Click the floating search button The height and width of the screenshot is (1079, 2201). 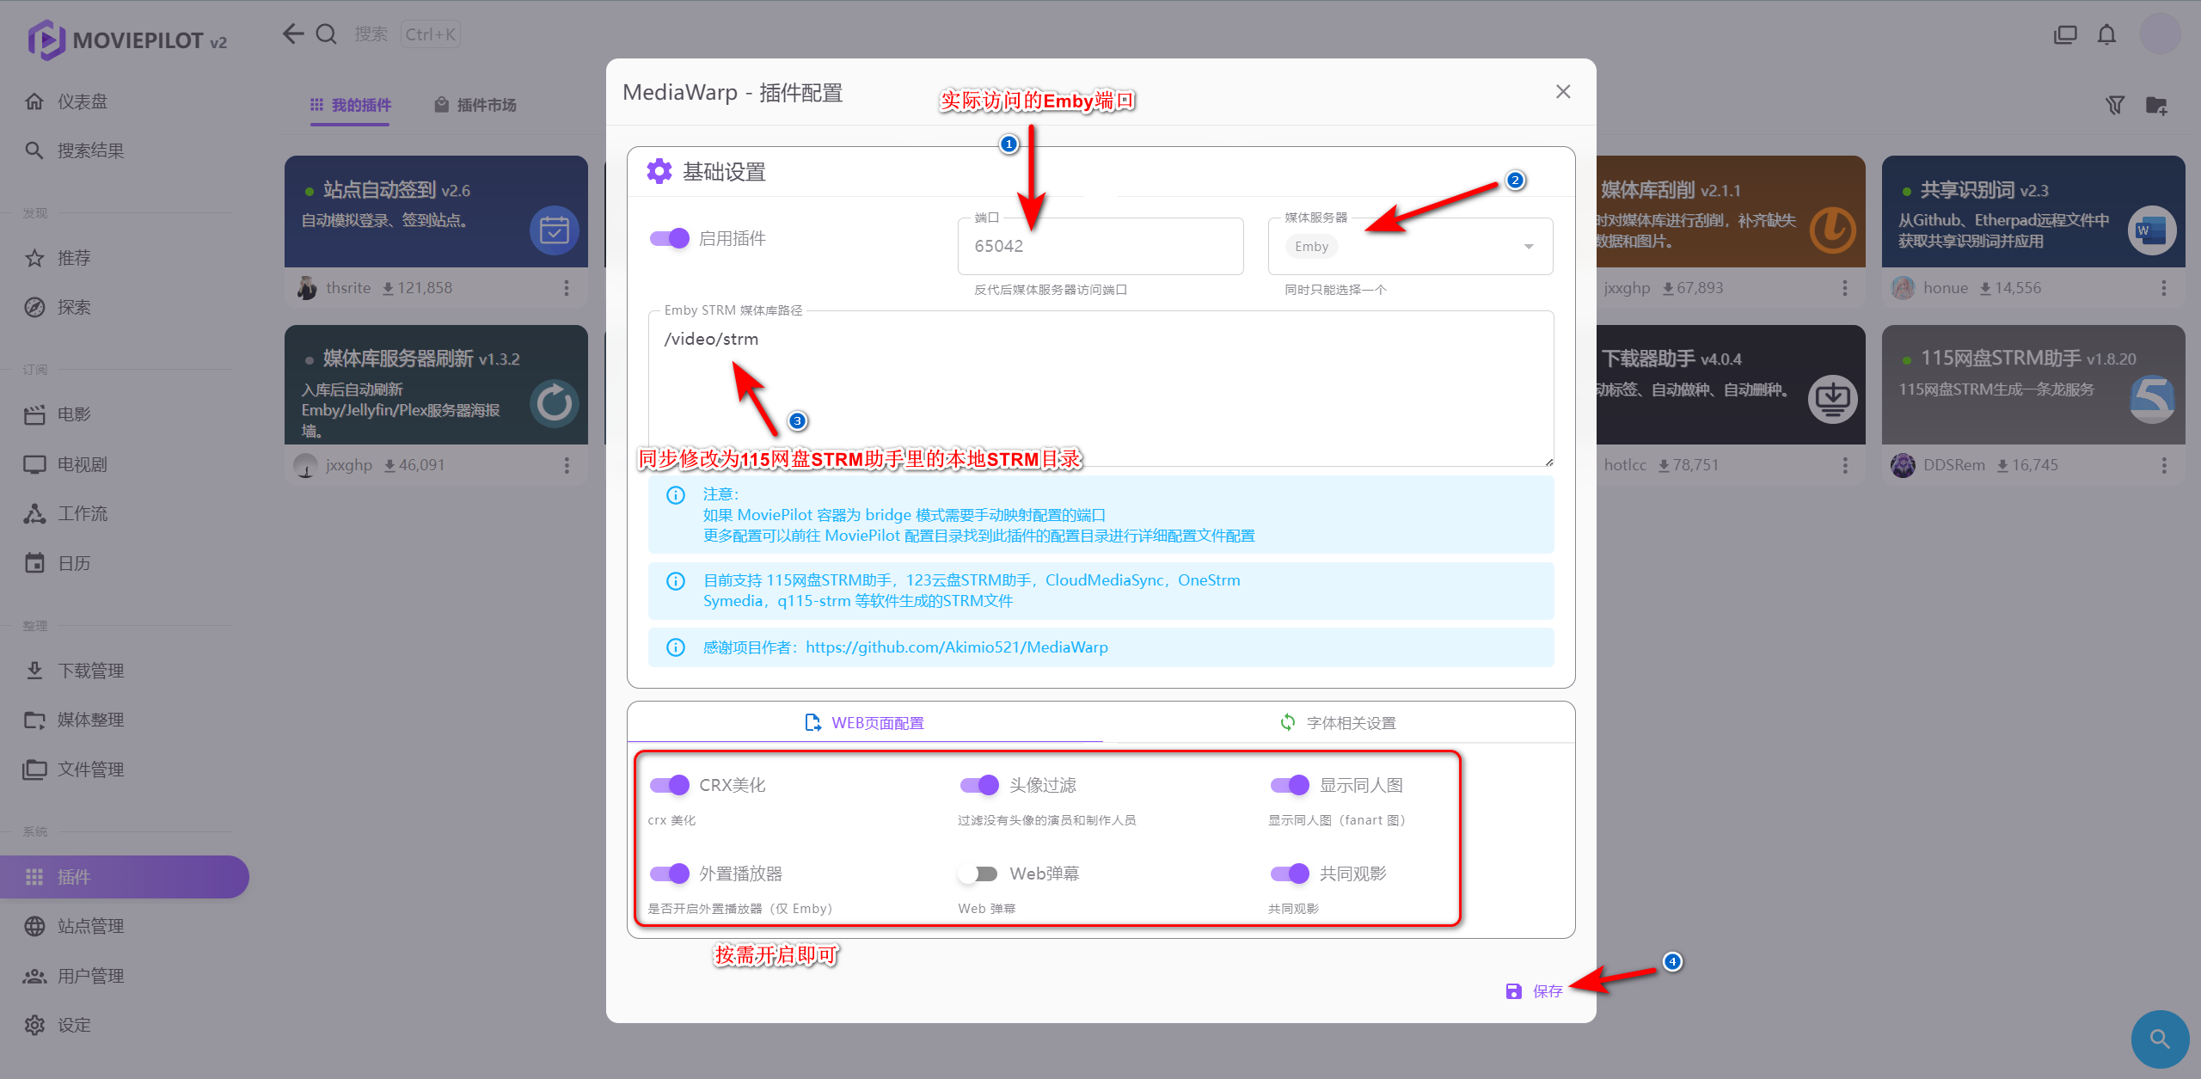point(2160,1039)
